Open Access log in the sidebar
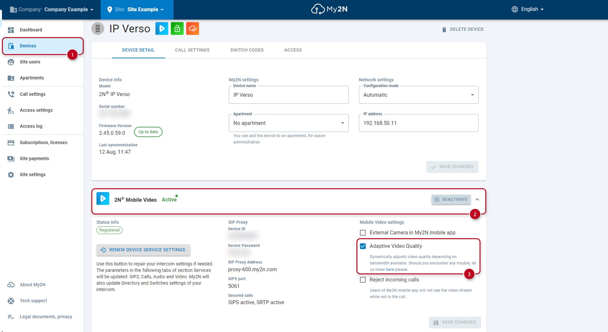The height and width of the screenshot is (332, 608). [42, 126]
